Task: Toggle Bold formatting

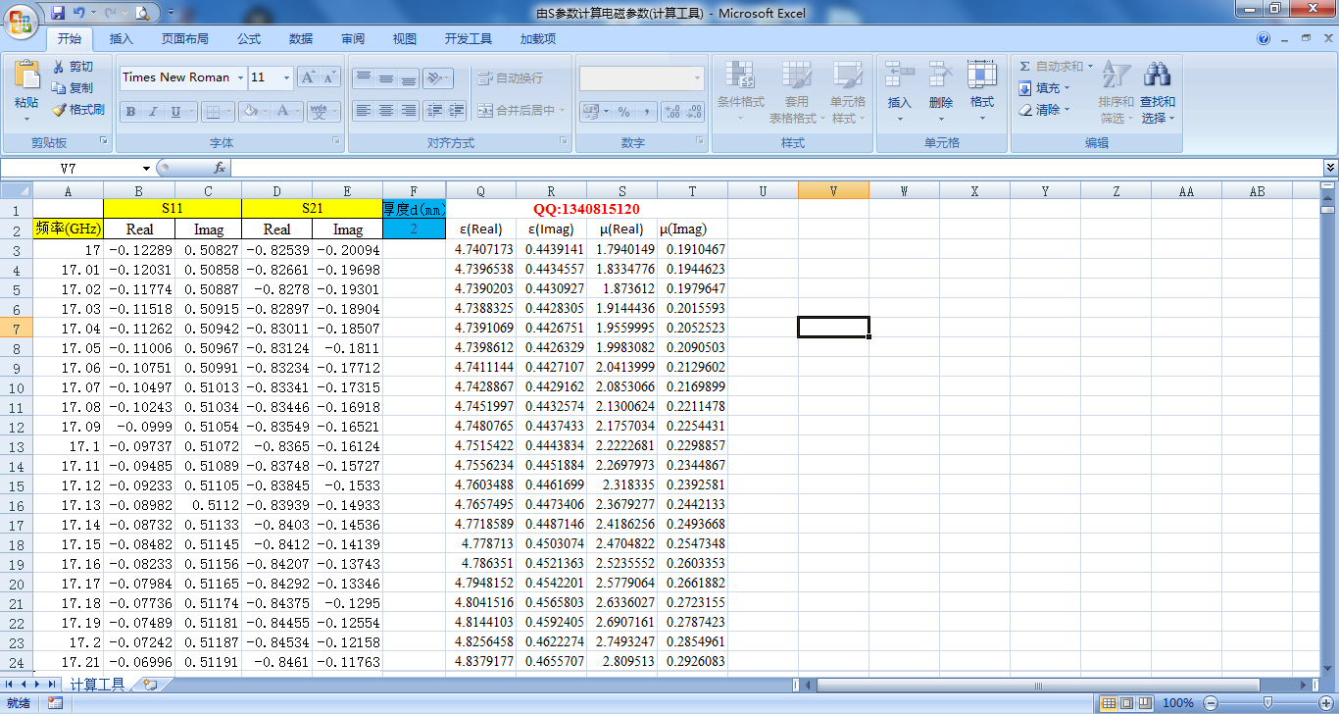Action: pyautogui.click(x=130, y=111)
